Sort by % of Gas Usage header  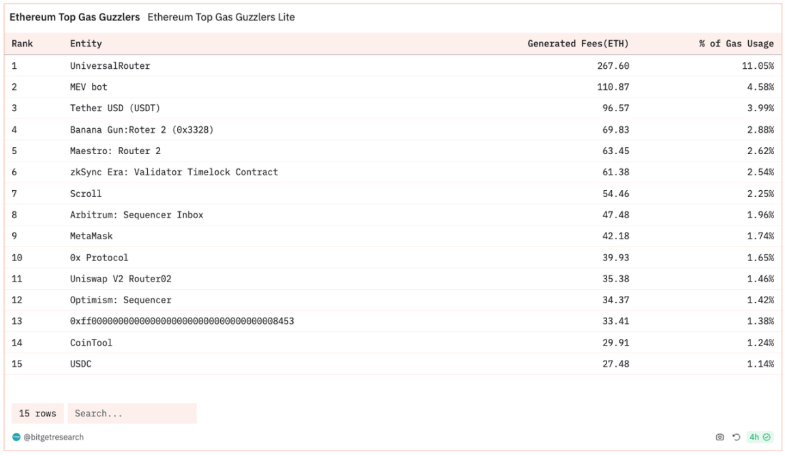(x=737, y=44)
